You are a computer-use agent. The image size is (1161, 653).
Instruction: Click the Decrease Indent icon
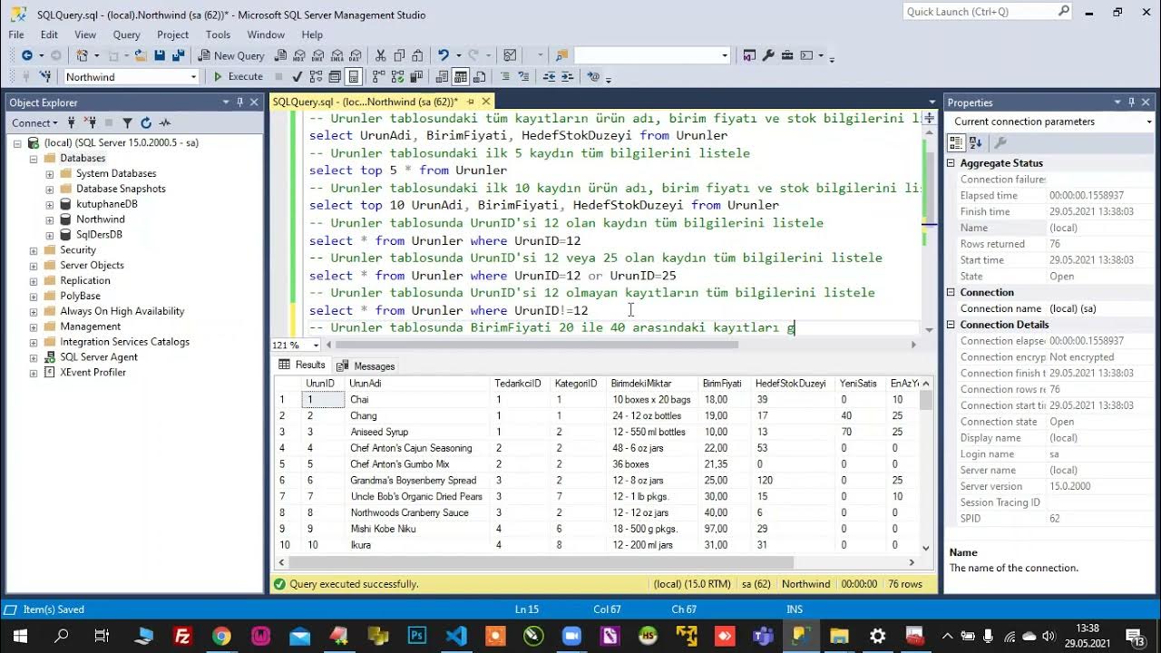pyautogui.click(x=549, y=77)
